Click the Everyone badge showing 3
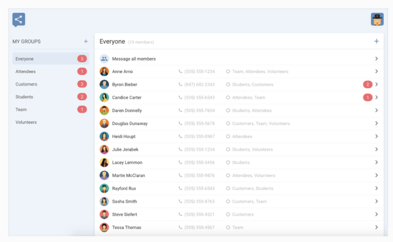 click(82, 59)
